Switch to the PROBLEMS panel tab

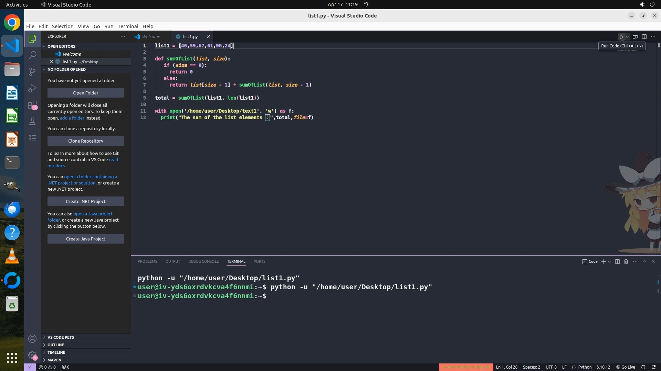click(x=147, y=261)
